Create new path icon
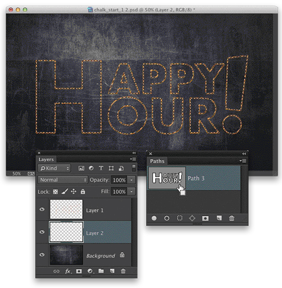The height and width of the screenshot is (288, 282). pyautogui.click(x=219, y=218)
